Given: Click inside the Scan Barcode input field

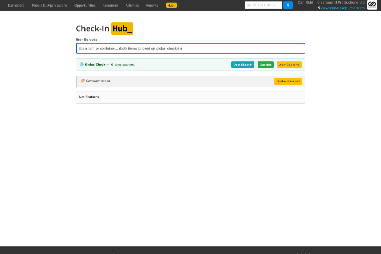Looking at the screenshot, I should tap(190, 48).
